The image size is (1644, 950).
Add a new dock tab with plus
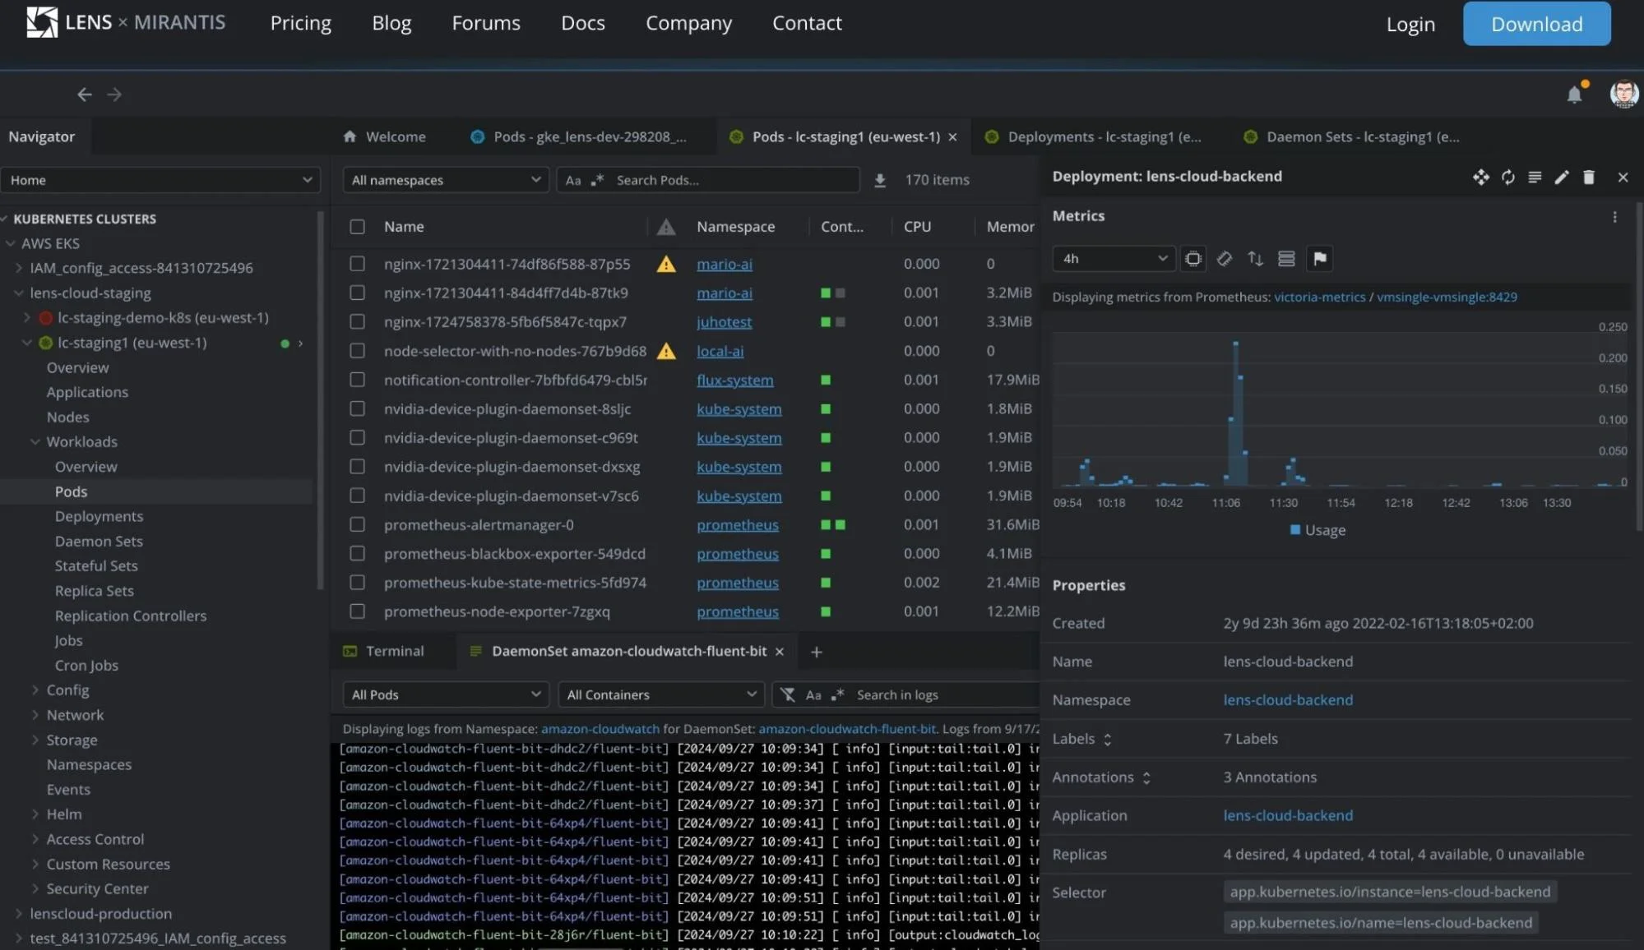(816, 652)
